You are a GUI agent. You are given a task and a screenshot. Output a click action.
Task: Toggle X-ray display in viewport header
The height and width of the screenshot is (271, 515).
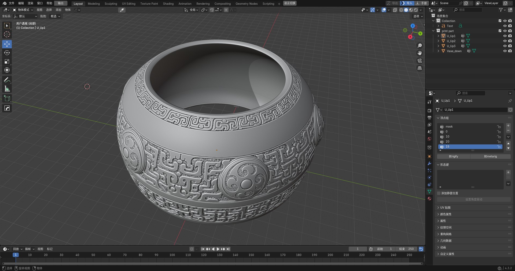tap(395, 10)
